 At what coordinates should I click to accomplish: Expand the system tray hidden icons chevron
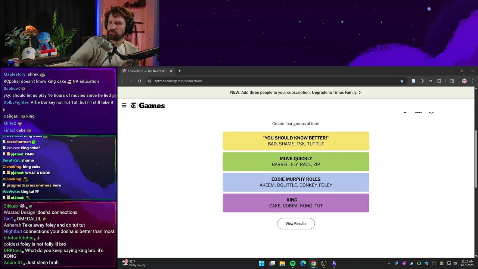389,263
